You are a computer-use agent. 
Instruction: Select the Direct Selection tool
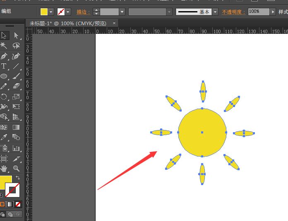pos(16,36)
